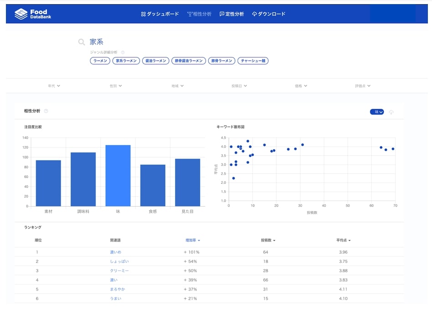Image resolution: width=432 pixels, height=322 pixels.
Task: Expand the 評価点 filter dropdown
Action: coord(363,86)
